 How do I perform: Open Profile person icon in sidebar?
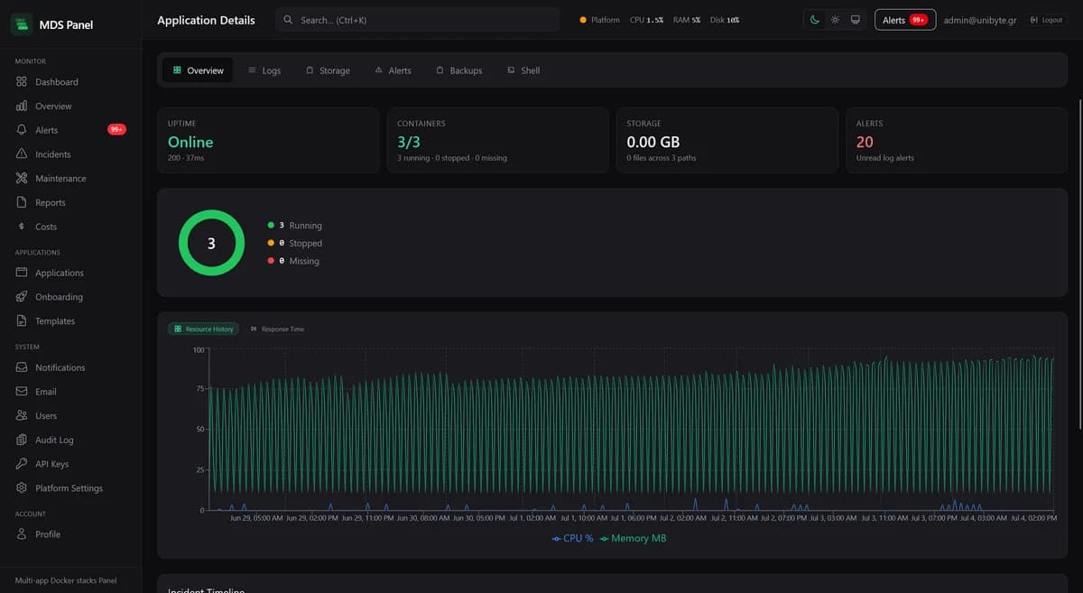(22, 534)
